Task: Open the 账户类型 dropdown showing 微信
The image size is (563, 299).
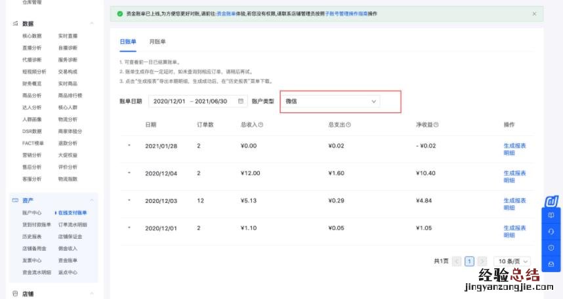Action: [331, 101]
